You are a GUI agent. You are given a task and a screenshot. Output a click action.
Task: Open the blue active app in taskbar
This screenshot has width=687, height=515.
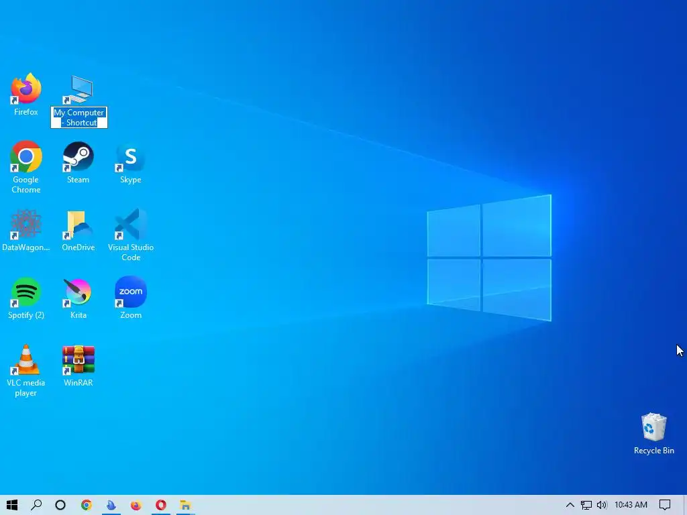point(111,505)
